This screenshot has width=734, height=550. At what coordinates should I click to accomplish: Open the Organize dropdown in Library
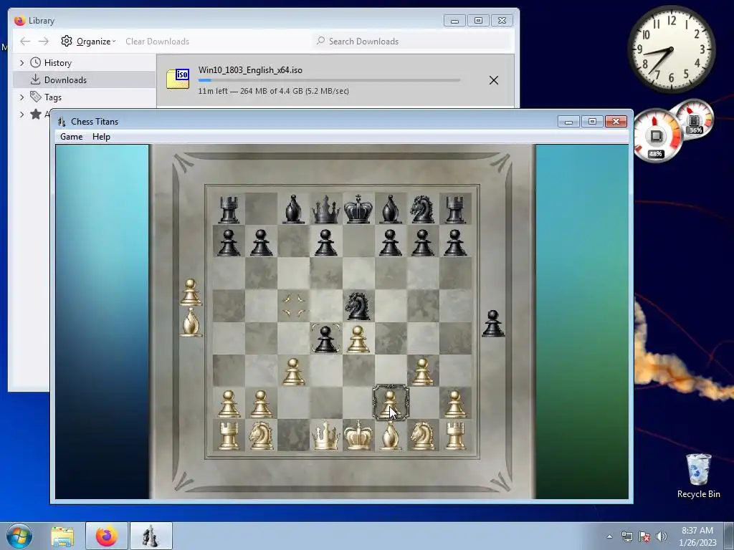(88, 41)
